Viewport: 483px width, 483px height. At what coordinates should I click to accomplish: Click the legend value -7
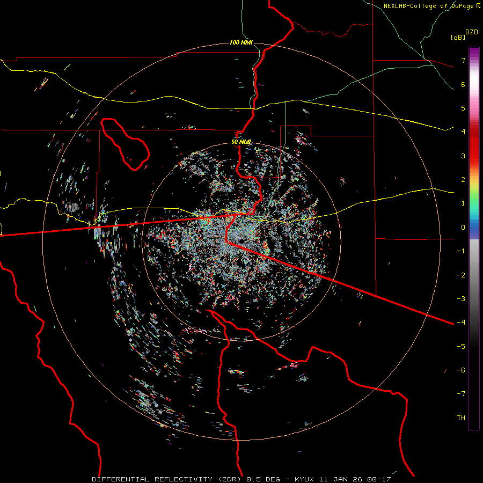(461, 394)
